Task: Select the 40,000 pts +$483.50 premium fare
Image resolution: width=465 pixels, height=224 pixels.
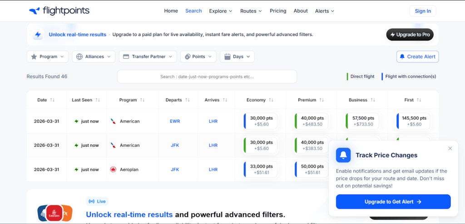Action: (312, 121)
